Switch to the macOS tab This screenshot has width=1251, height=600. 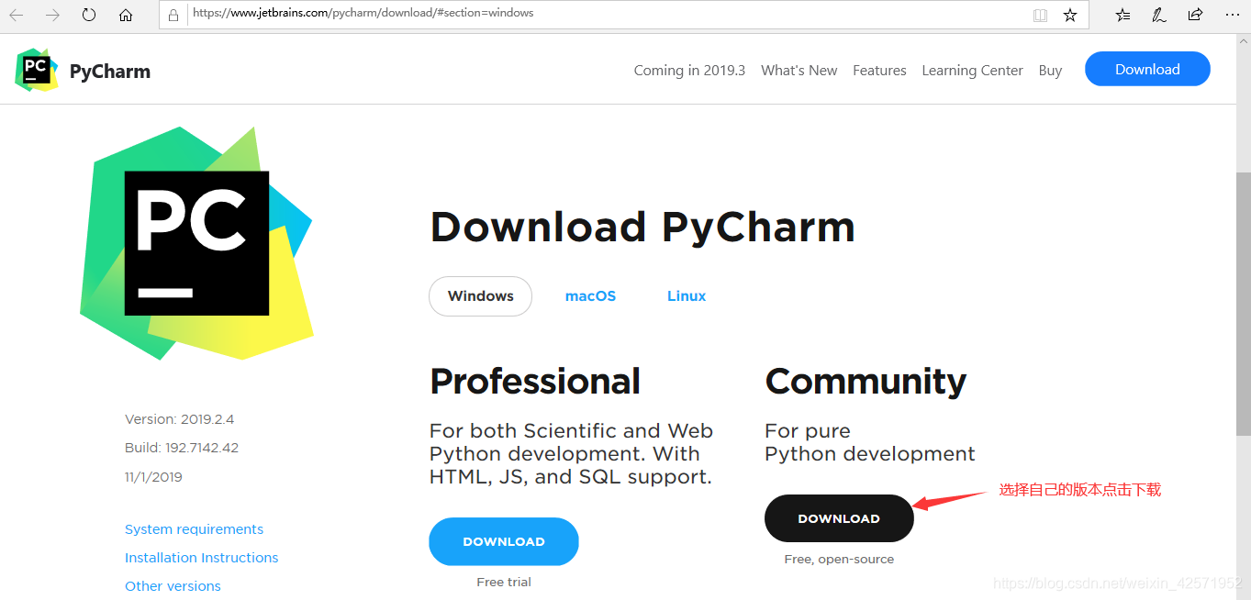590,296
